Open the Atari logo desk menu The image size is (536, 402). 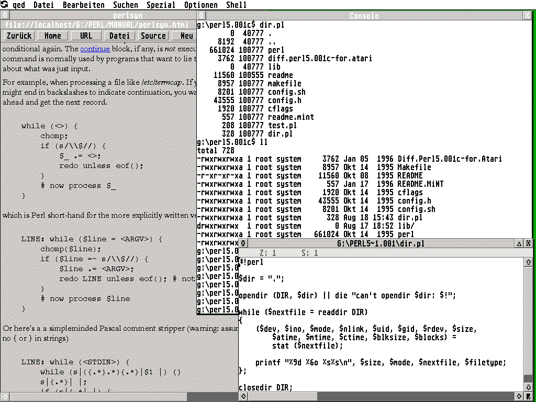[x=5, y=5]
